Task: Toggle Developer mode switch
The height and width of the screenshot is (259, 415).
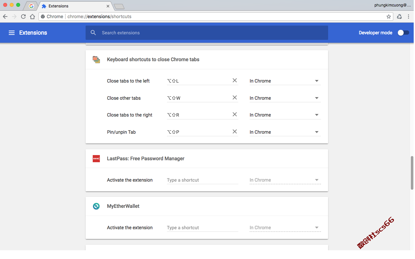Action: 403,33
